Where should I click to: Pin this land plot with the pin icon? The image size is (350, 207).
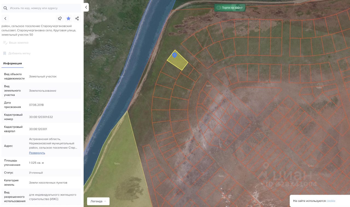60,19
